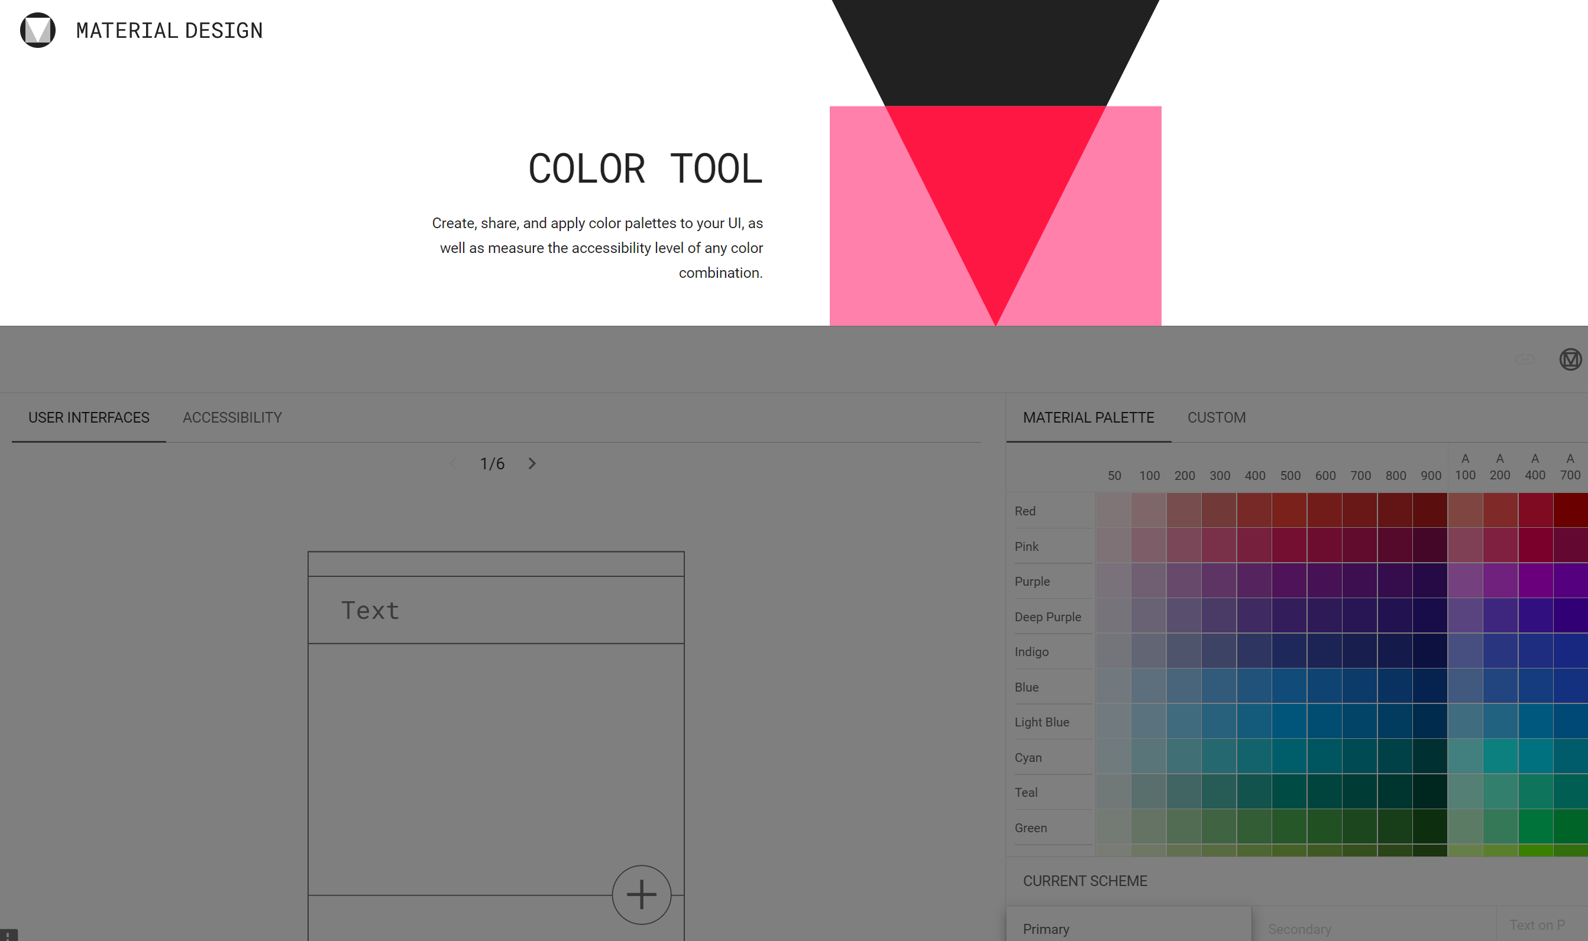Pick the Indigo A100 color swatch
This screenshot has height=941, width=1588.
[1466, 651]
